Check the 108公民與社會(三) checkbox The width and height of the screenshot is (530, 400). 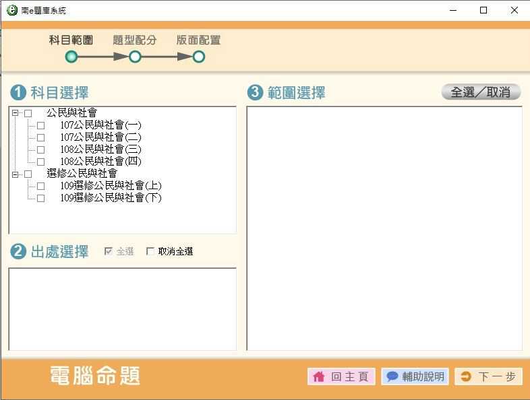pos(41,149)
